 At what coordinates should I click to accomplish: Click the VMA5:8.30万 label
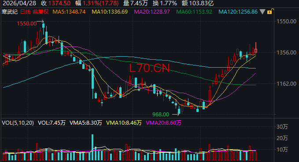[86, 123]
